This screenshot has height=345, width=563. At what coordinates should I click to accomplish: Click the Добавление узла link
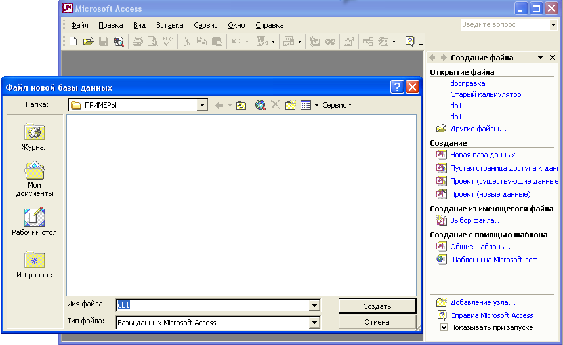(482, 302)
